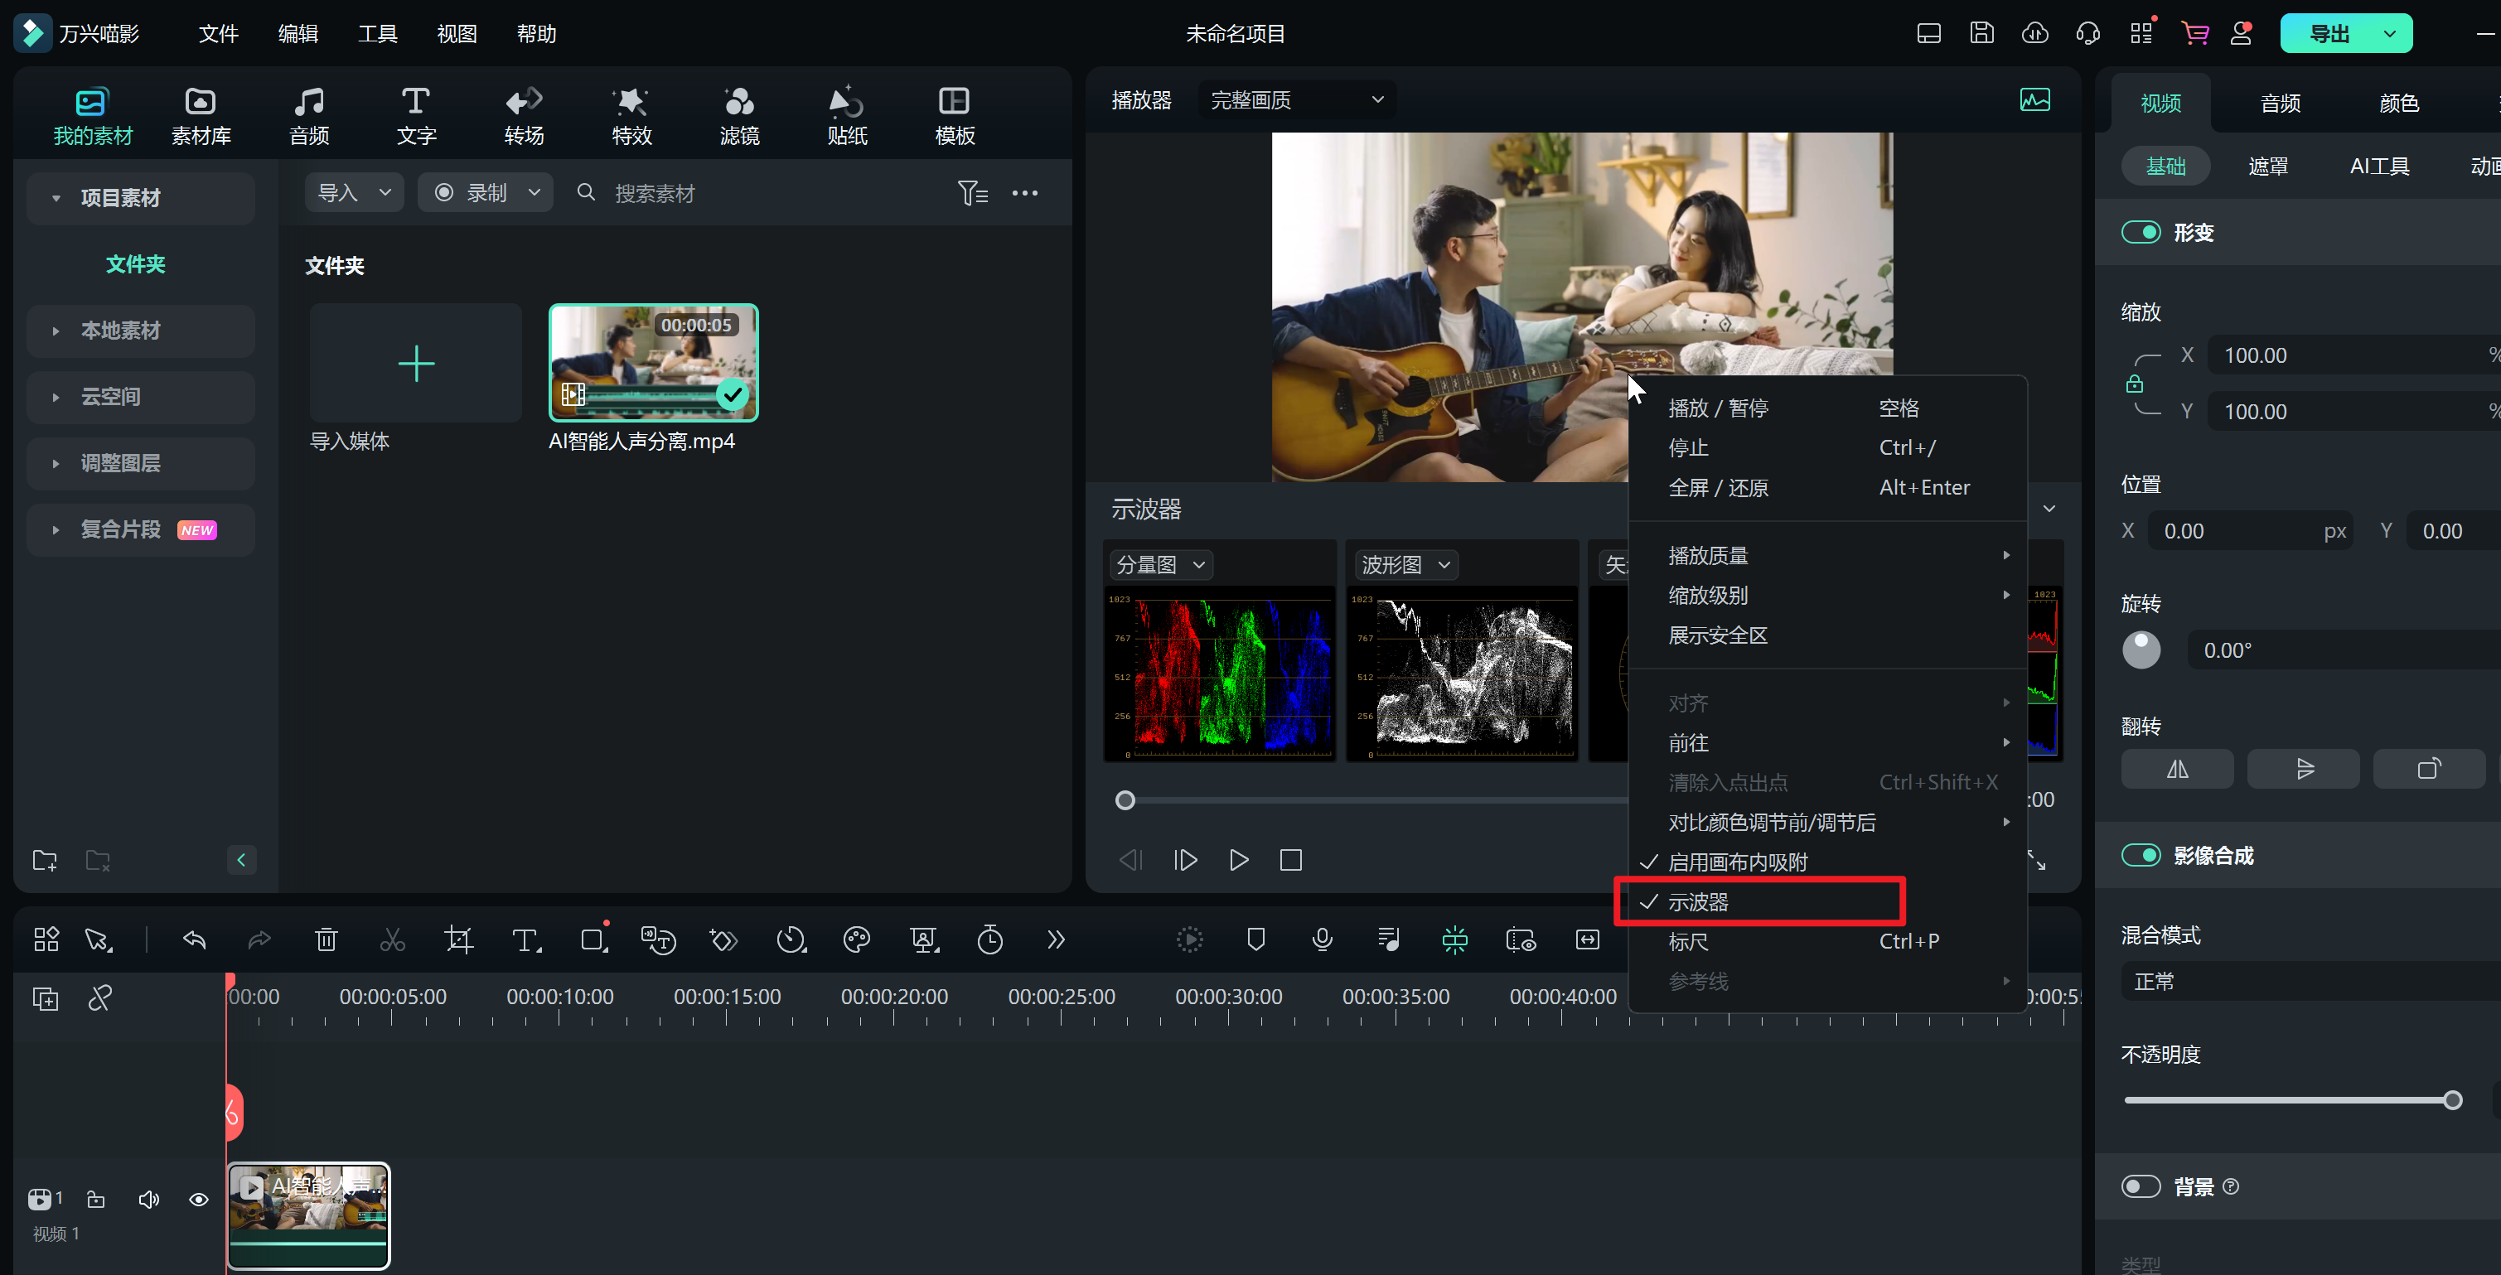Open the 贴纸 stickers panel
Screen dimensions: 2501x1275
845,114
